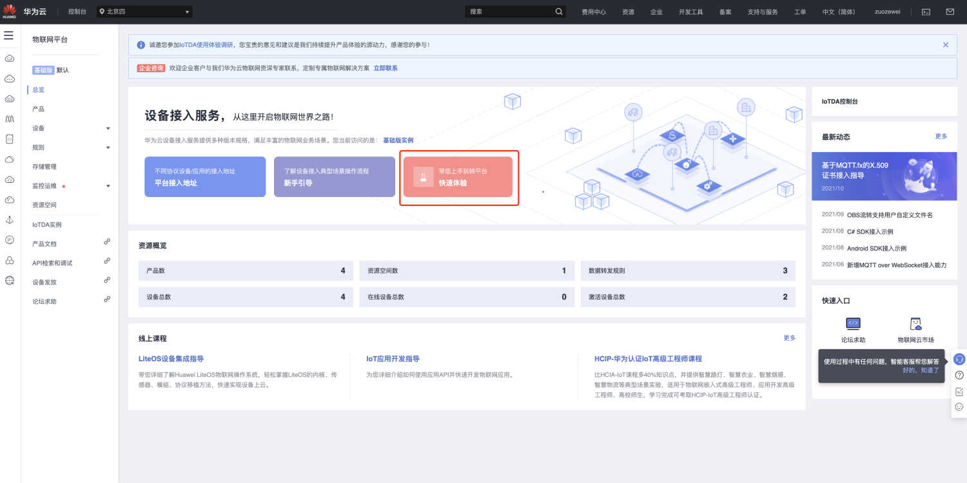
Task: Click the 基础版实例 link
Action: click(x=398, y=140)
